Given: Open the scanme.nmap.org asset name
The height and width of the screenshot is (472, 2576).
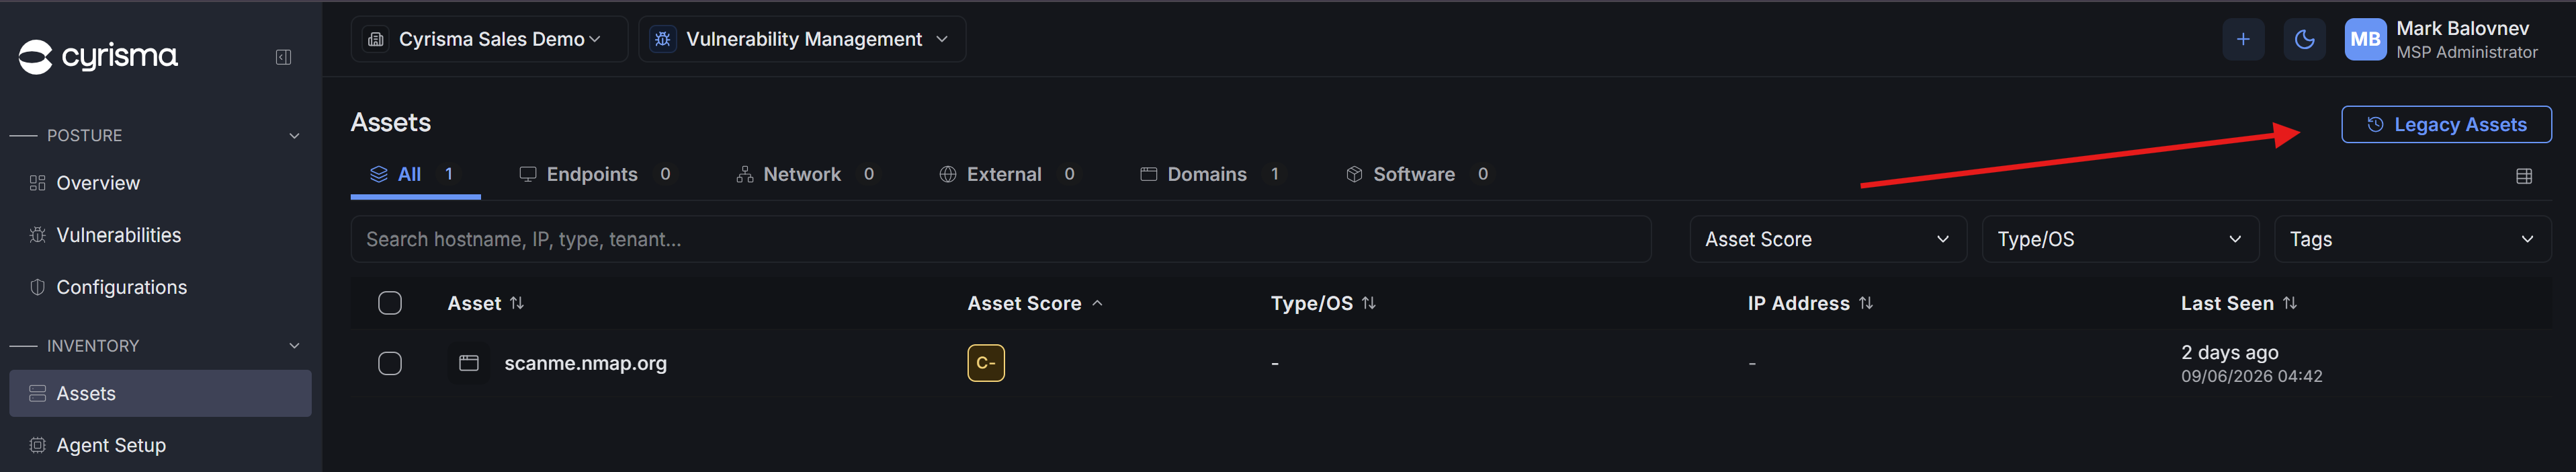Looking at the screenshot, I should click(585, 363).
